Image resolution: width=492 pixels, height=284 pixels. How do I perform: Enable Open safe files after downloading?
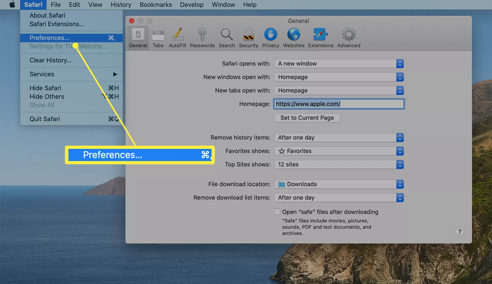click(x=277, y=212)
